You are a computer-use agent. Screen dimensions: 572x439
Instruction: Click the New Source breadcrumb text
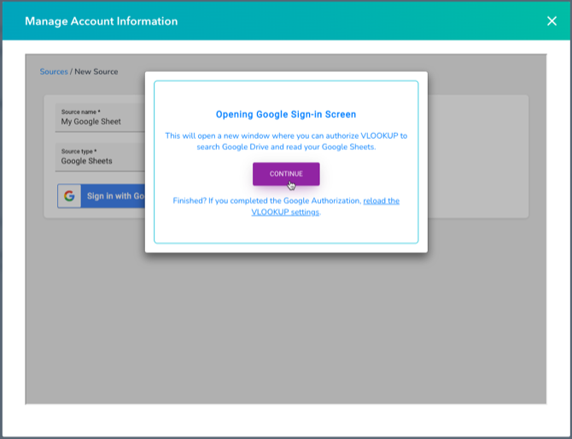[x=96, y=72]
